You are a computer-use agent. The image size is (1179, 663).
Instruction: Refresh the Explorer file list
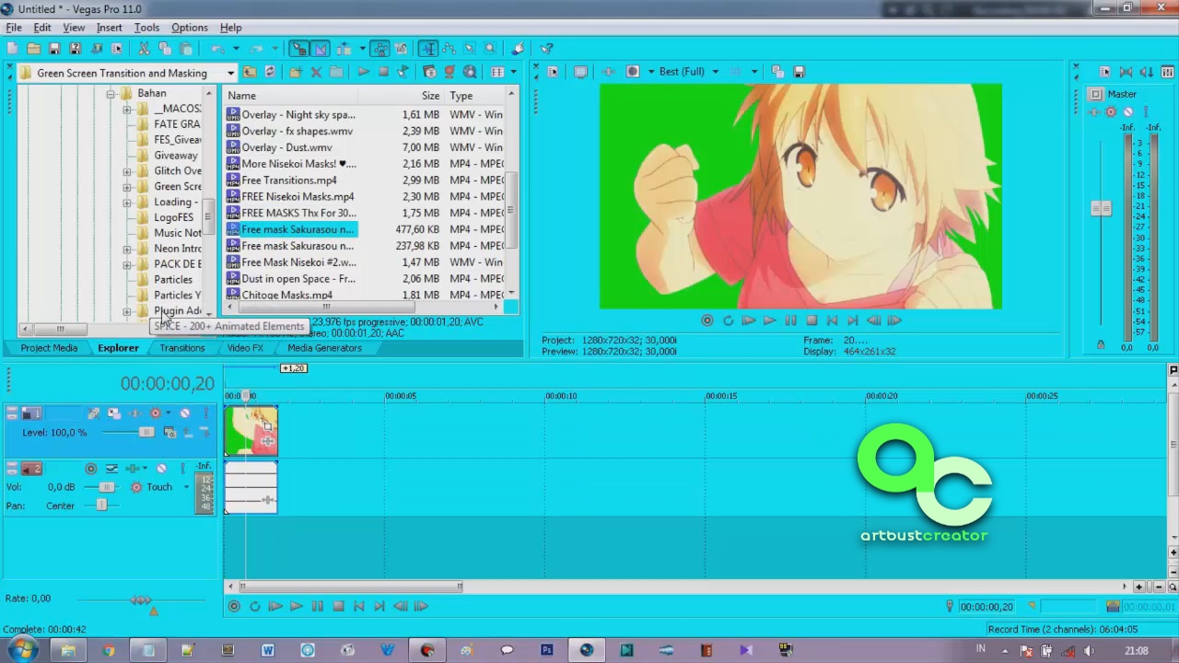click(x=270, y=73)
